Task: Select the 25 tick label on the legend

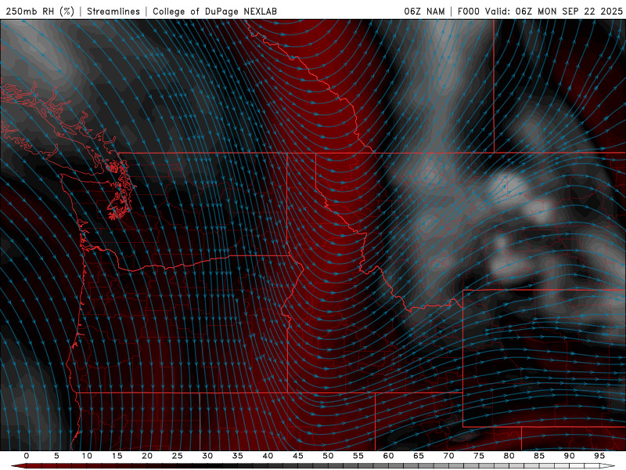Action: (178, 456)
